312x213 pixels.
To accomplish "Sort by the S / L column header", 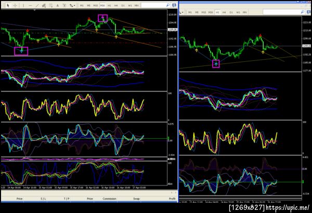I will (43, 198).
